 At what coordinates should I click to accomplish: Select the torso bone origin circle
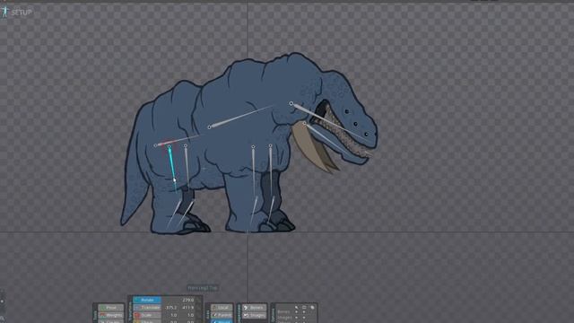(x=209, y=127)
